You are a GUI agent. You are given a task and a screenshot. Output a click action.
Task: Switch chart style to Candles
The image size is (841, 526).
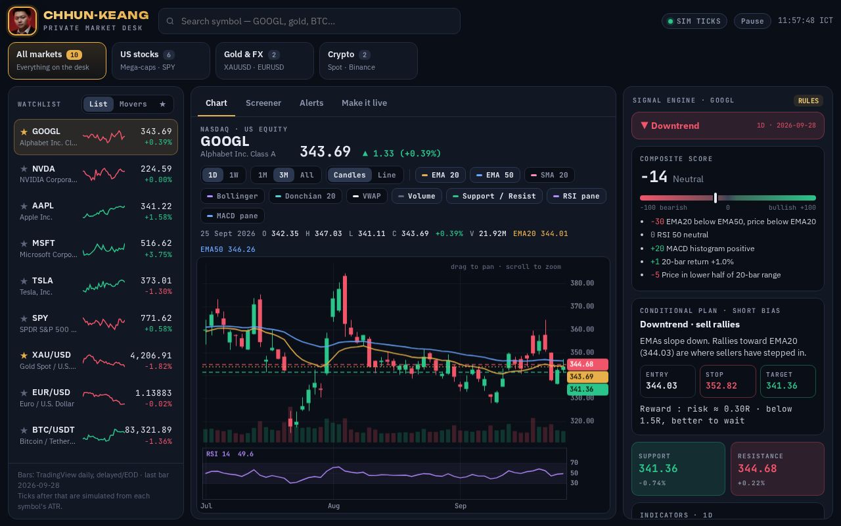pos(350,175)
